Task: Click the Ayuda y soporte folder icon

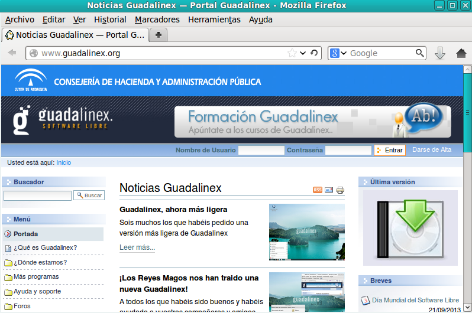Action: 8,292
